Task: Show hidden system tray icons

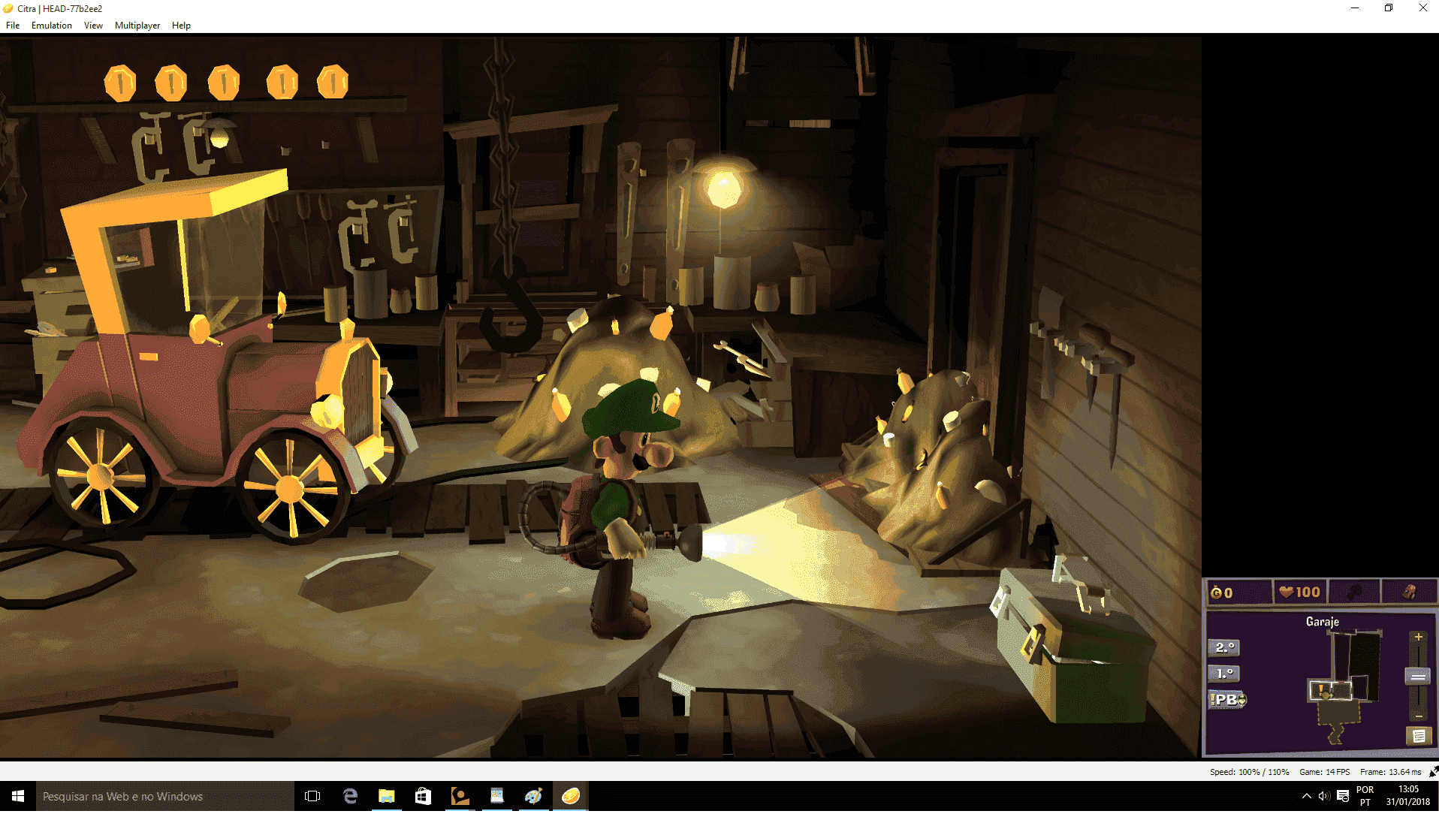Action: [x=1306, y=796]
